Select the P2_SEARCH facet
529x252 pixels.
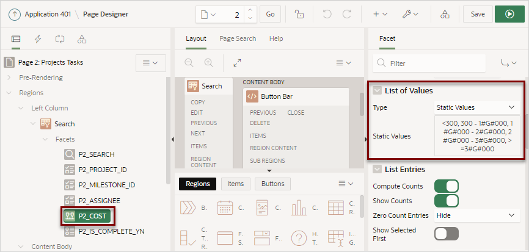[89, 154]
